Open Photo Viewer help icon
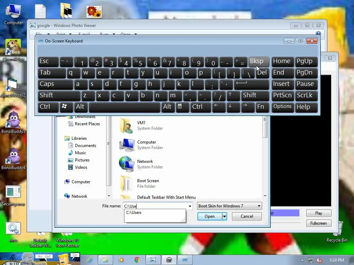Screen dimensions: 354x265 (x=318, y=34)
